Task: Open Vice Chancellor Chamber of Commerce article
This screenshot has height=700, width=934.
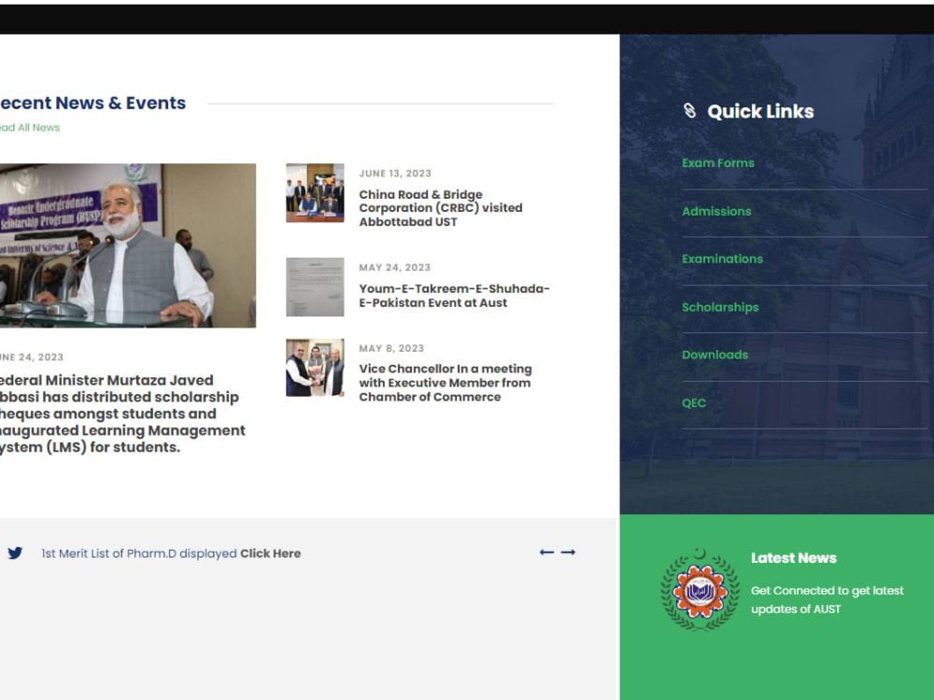Action: click(x=445, y=383)
